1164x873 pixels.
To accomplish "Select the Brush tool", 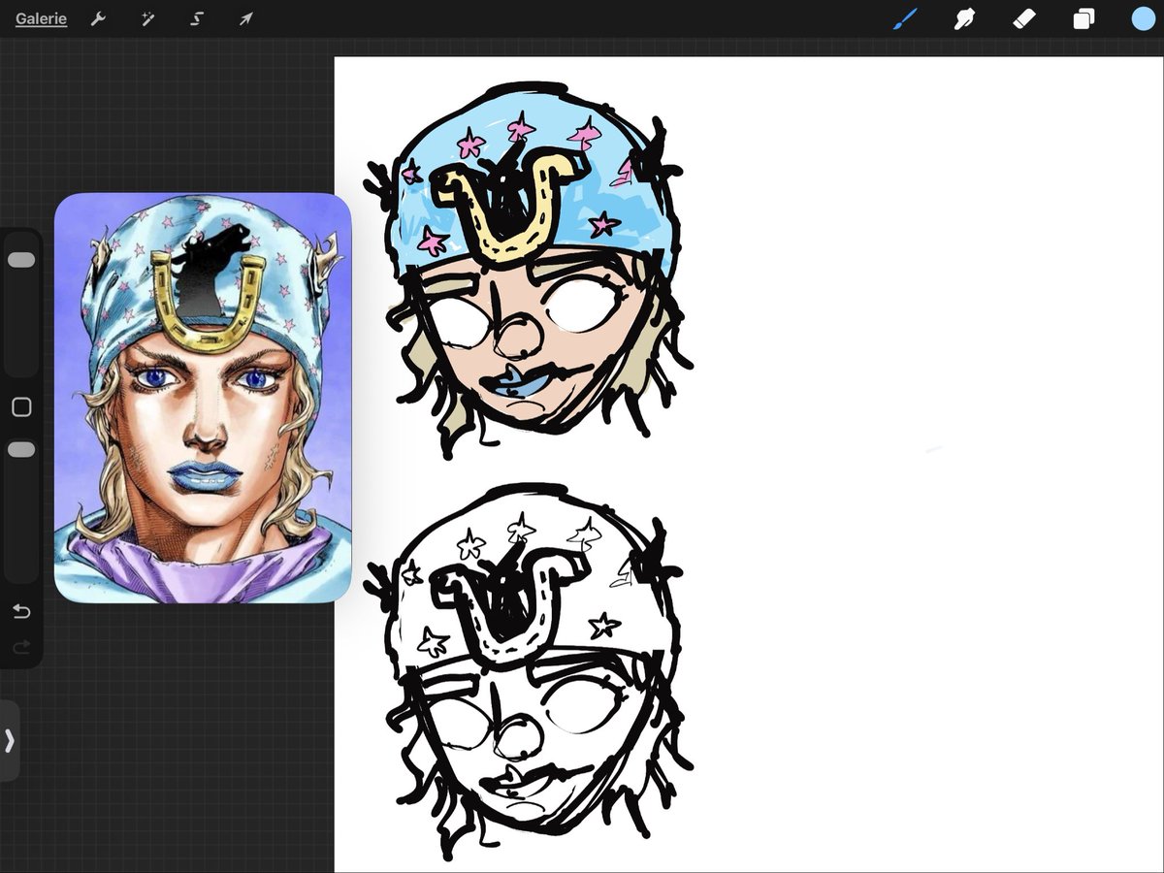I will [905, 19].
